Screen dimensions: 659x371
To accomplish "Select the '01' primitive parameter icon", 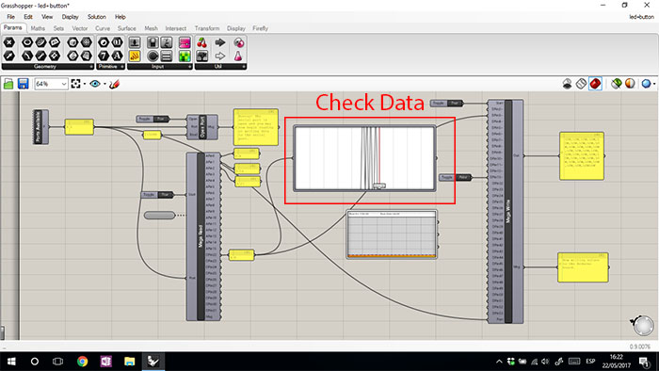I will 117,42.
